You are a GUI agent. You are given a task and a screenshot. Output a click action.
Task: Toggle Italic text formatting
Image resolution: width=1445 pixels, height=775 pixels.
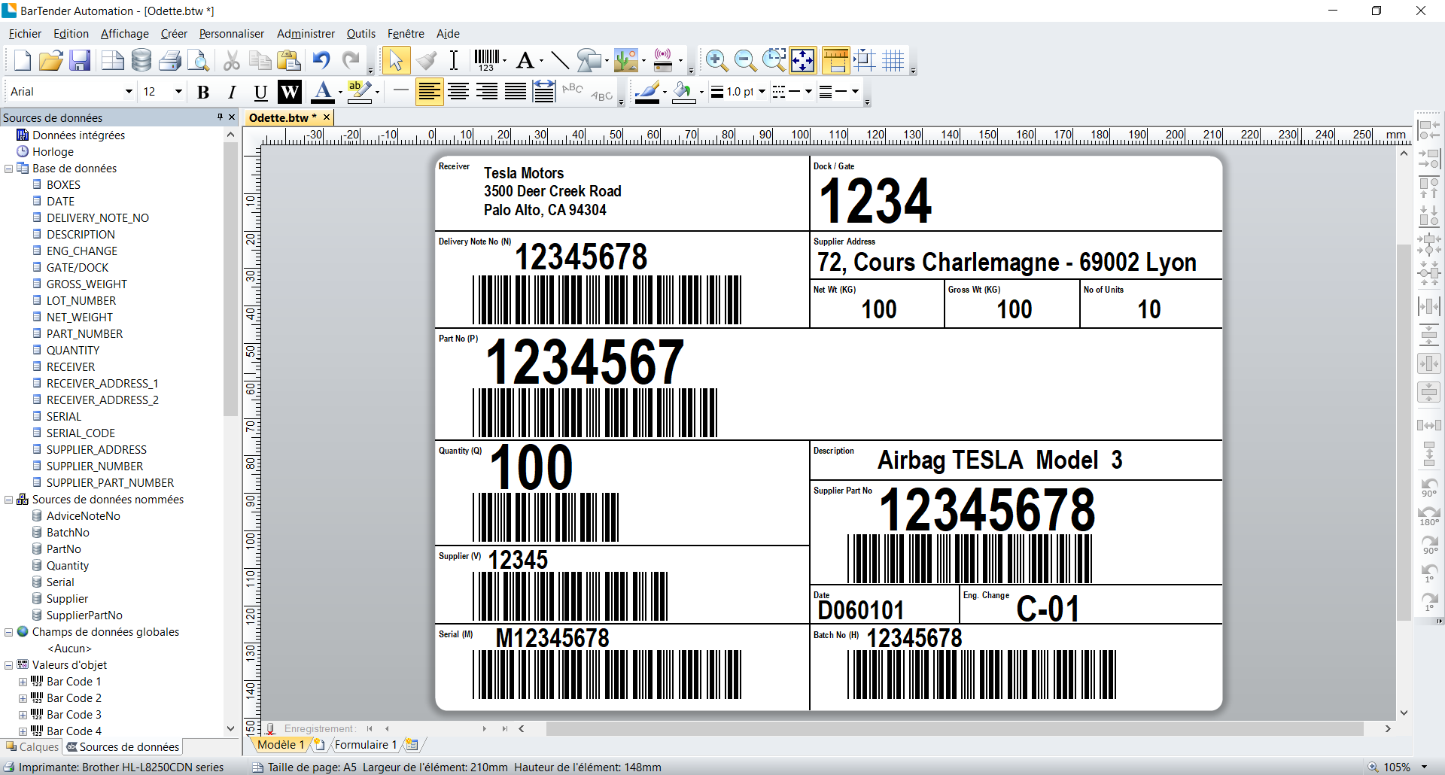[x=232, y=92]
